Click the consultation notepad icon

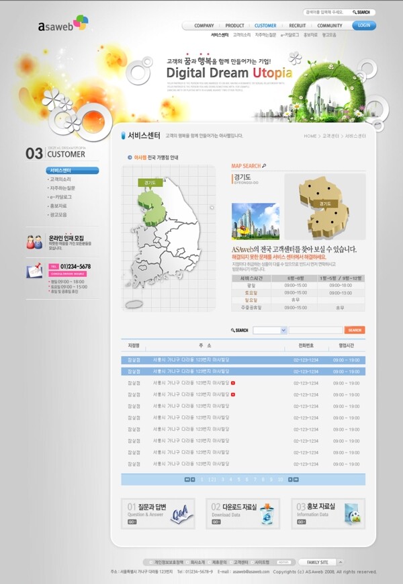tap(34, 270)
